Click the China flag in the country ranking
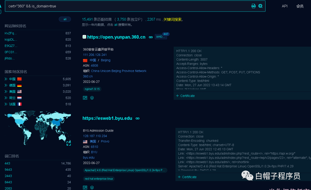Viewport: 311px width, 190px height. pyautogui.click(x=20, y=79)
